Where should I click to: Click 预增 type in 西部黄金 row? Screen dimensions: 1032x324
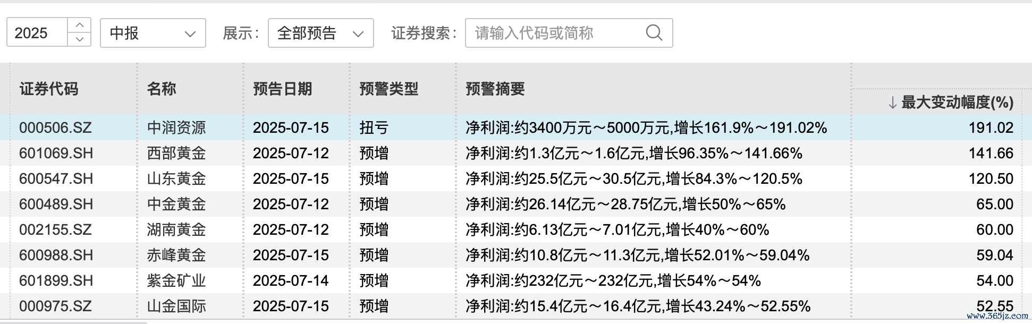374,153
